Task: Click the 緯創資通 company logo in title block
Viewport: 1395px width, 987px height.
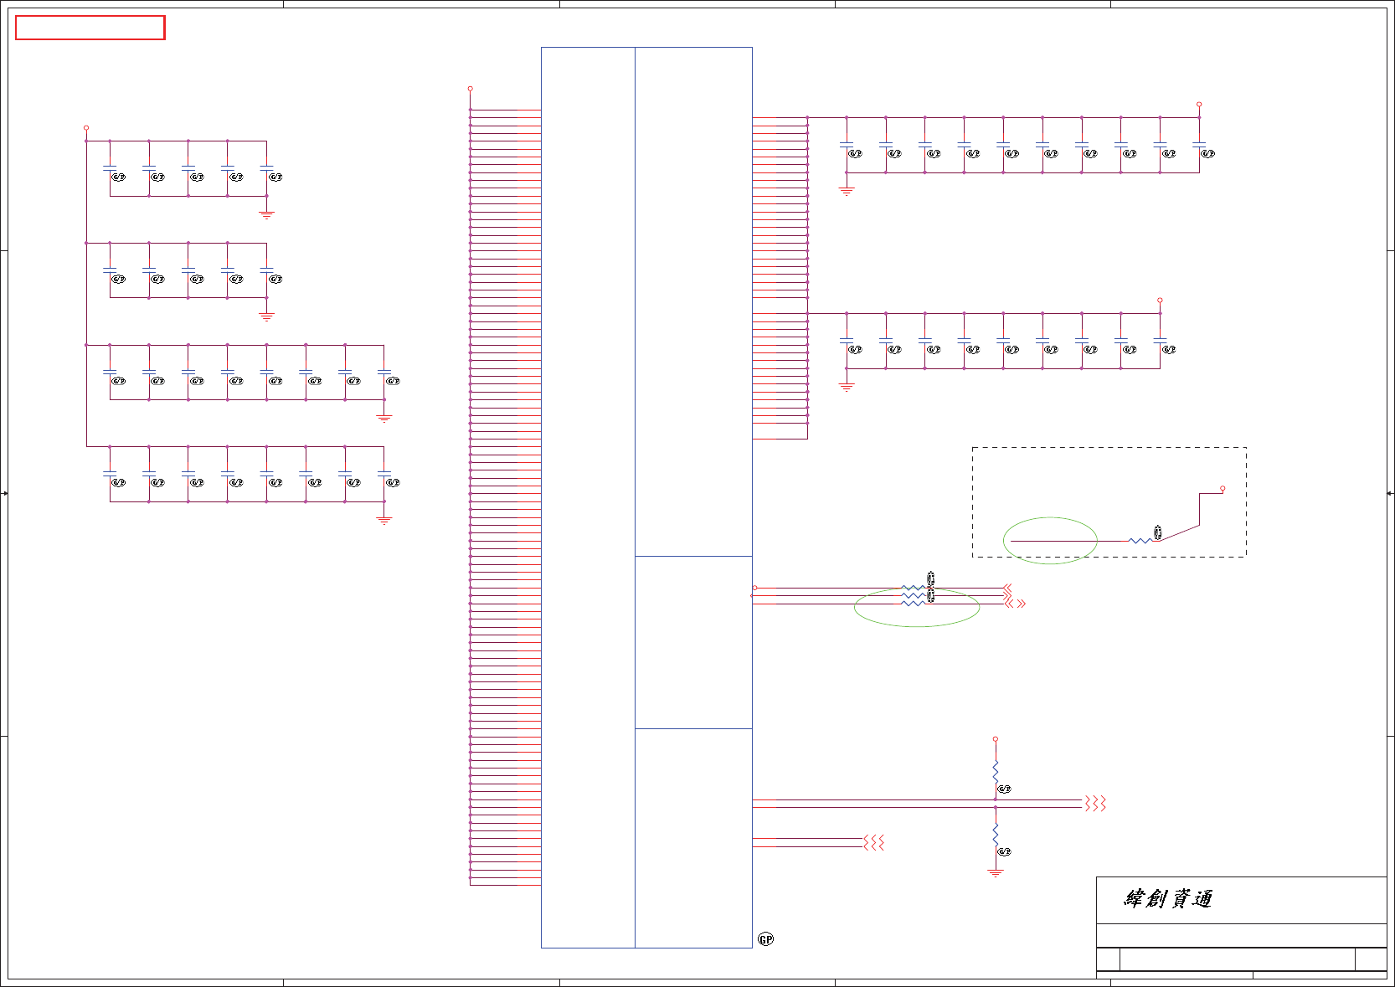Action: [x=1168, y=899]
